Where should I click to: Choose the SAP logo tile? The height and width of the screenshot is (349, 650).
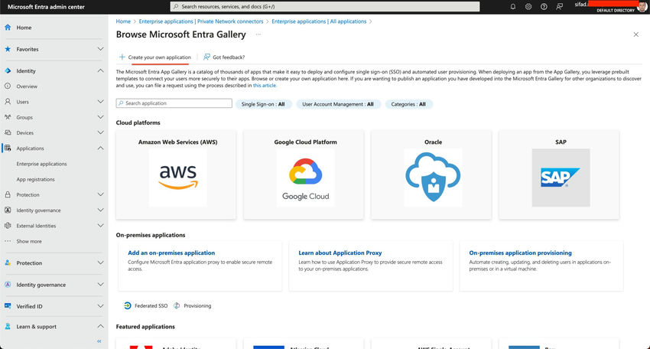pyautogui.click(x=561, y=177)
